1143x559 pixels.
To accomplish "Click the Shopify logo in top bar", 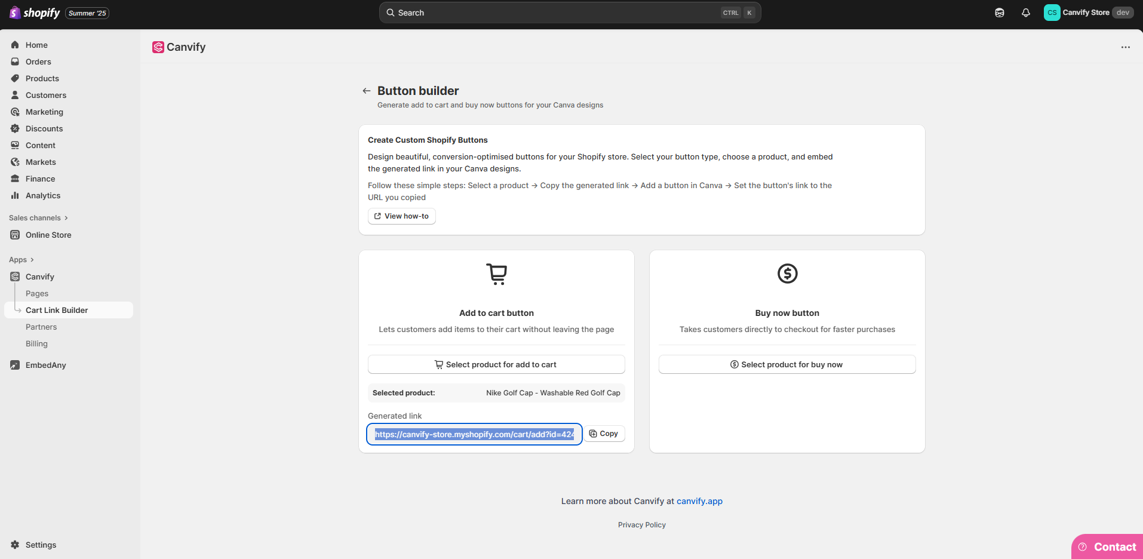I will 35,13.
